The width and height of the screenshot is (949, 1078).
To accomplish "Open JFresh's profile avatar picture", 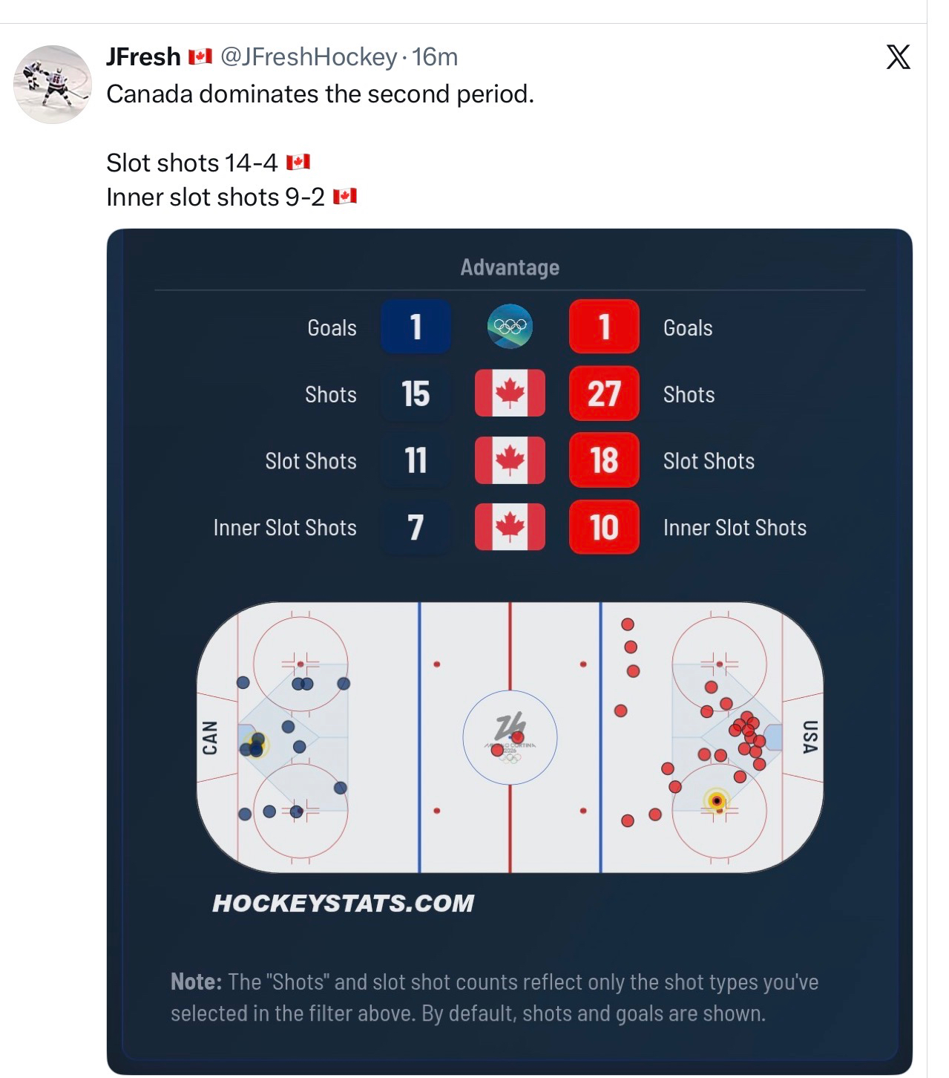I will [53, 84].
